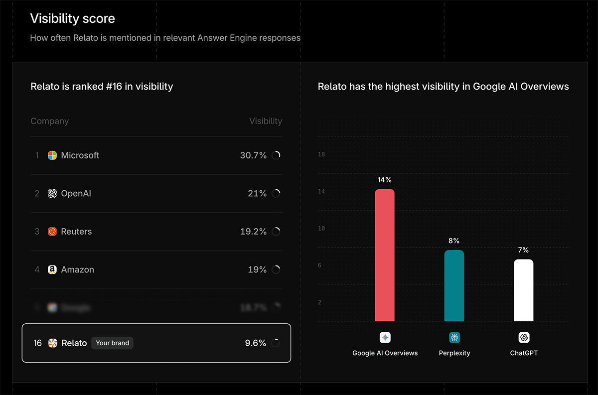
Task: Click the blurred Google logo in row 5
Action: click(52, 307)
